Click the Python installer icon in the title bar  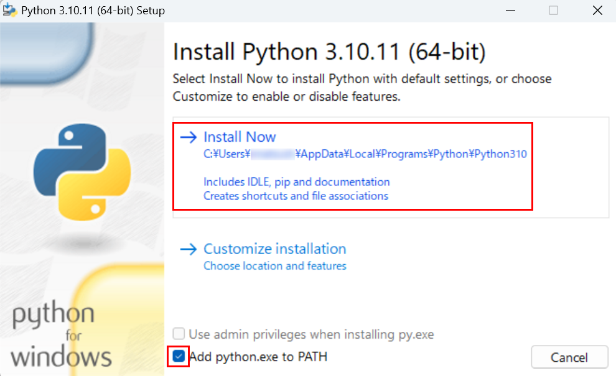pyautogui.click(x=10, y=10)
